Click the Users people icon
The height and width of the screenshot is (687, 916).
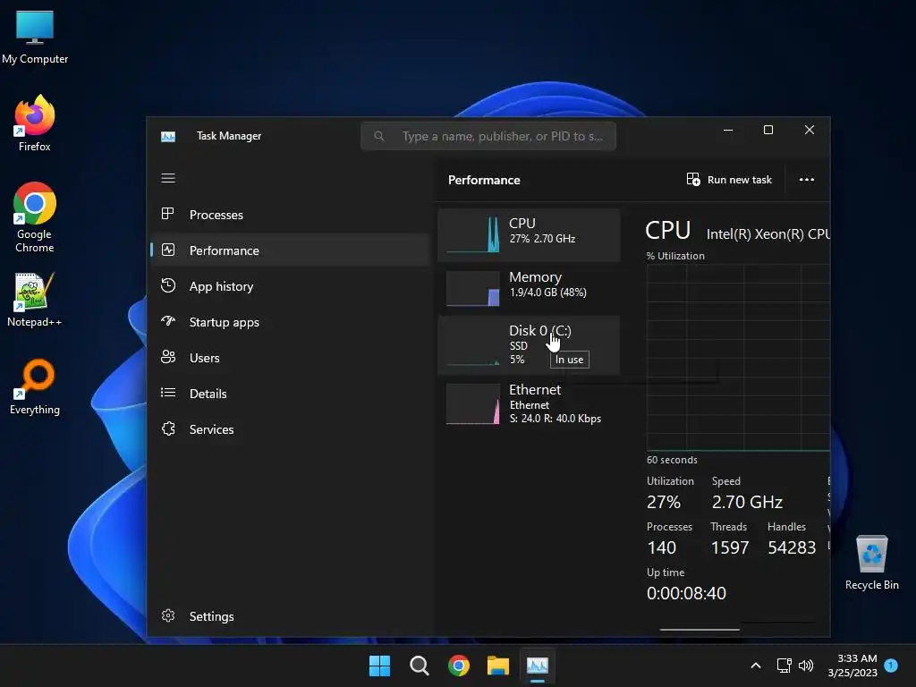tap(167, 357)
